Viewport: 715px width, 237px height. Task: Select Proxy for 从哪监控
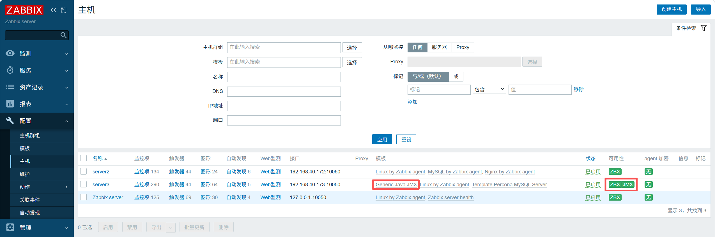coord(463,47)
